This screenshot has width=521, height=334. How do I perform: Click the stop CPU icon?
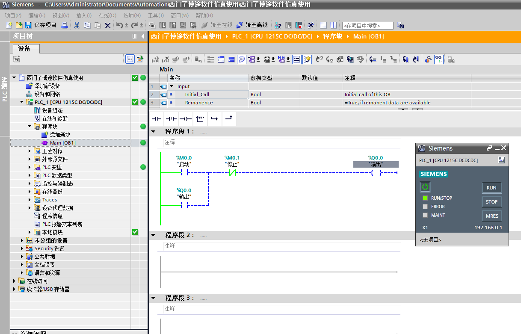tap(299, 25)
